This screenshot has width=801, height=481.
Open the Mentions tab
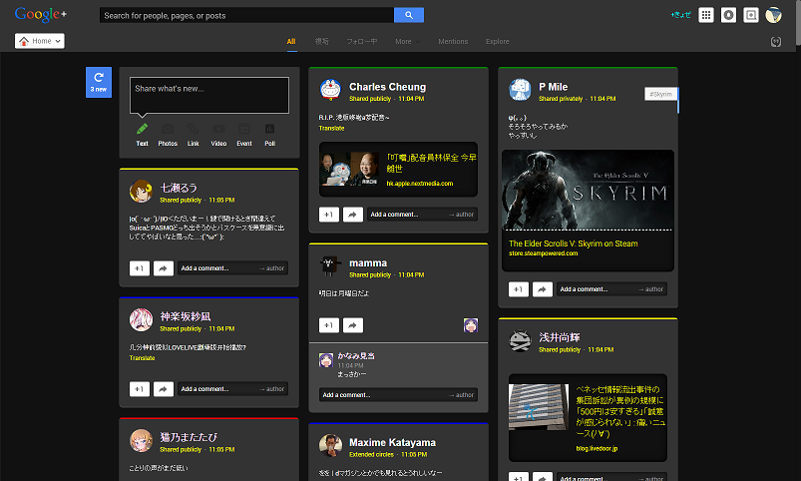click(x=453, y=41)
